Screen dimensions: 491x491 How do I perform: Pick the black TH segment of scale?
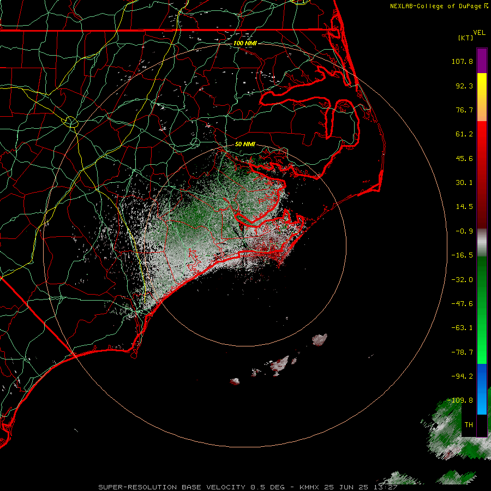[x=482, y=425]
